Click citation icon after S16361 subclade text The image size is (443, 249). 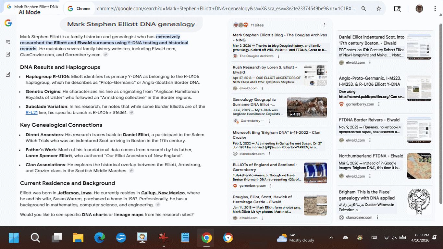tap(131, 113)
